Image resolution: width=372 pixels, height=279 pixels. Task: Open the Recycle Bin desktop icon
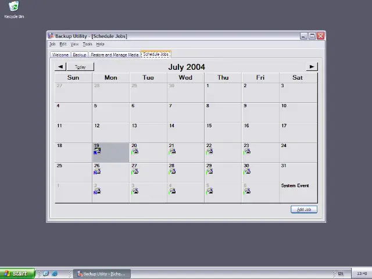(14, 10)
